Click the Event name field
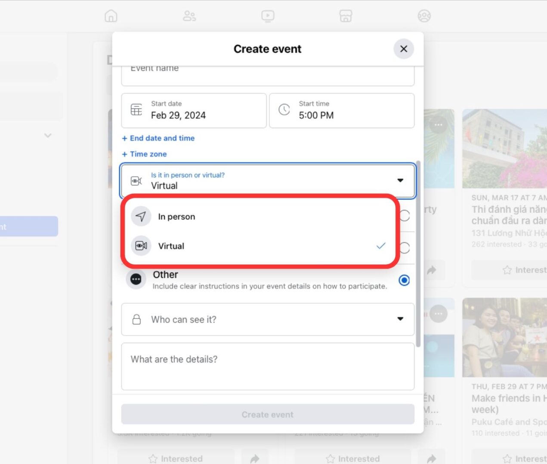This screenshot has width=547, height=464. 268,75
